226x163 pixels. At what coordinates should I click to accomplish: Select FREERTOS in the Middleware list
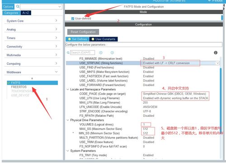[x=19, y=87]
